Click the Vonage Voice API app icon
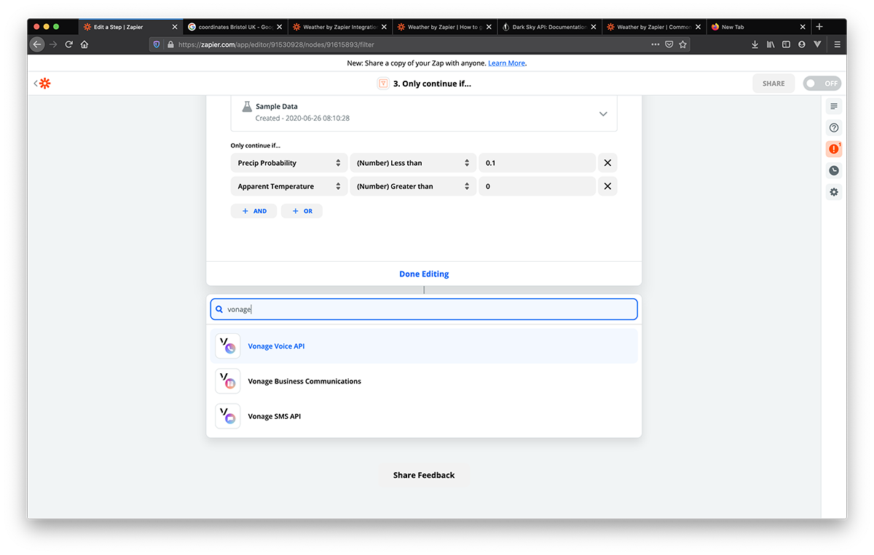The height and width of the screenshot is (555, 874). [228, 346]
